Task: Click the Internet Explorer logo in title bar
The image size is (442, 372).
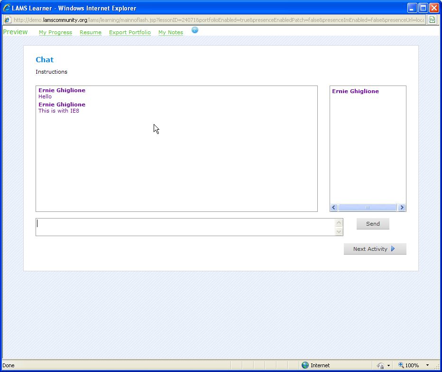Action: (x=7, y=8)
